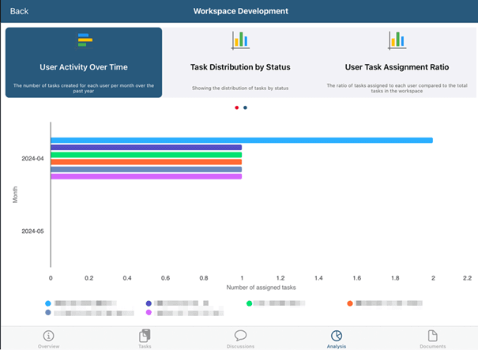Tap the Task Distribution by Status chart icon
Viewport: 478px width, 350px height.
pyautogui.click(x=240, y=40)
